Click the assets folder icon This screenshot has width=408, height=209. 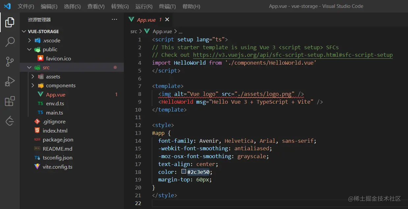coord(41,76)
